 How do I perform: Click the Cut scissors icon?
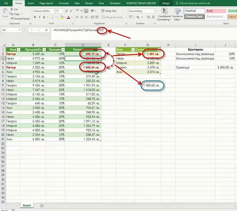[x=11, y=9]
